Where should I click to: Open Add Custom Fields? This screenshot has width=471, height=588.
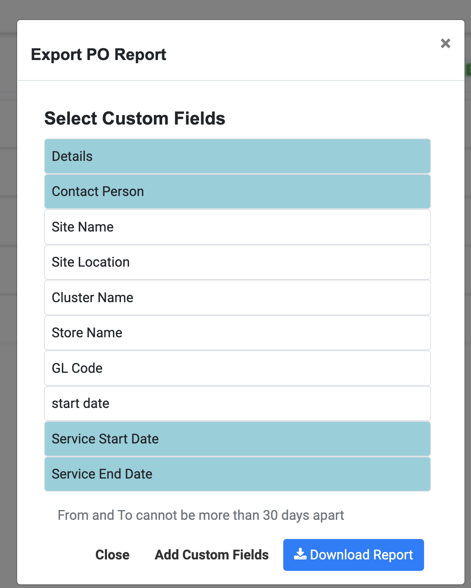click(211, 555)
